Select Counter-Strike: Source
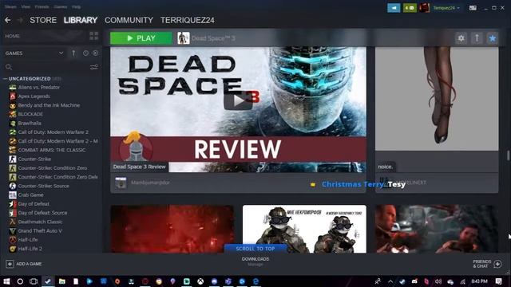Viewport: 511px width, 287px height. coord(43,186)
